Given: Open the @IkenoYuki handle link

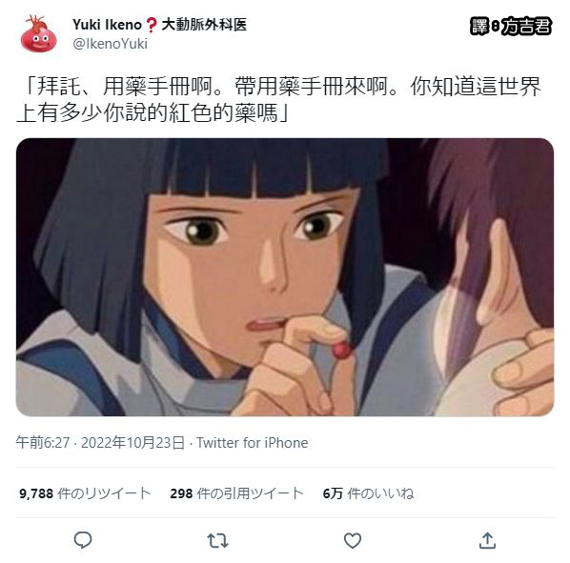Looking at the screenshot, I should [111, 44].
